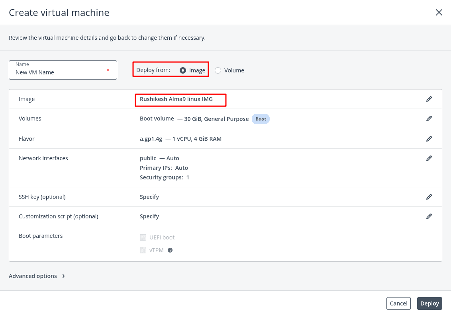451x315 pixels.
Task: Click 'Security groups: 1' text
Action: point(165,177)
